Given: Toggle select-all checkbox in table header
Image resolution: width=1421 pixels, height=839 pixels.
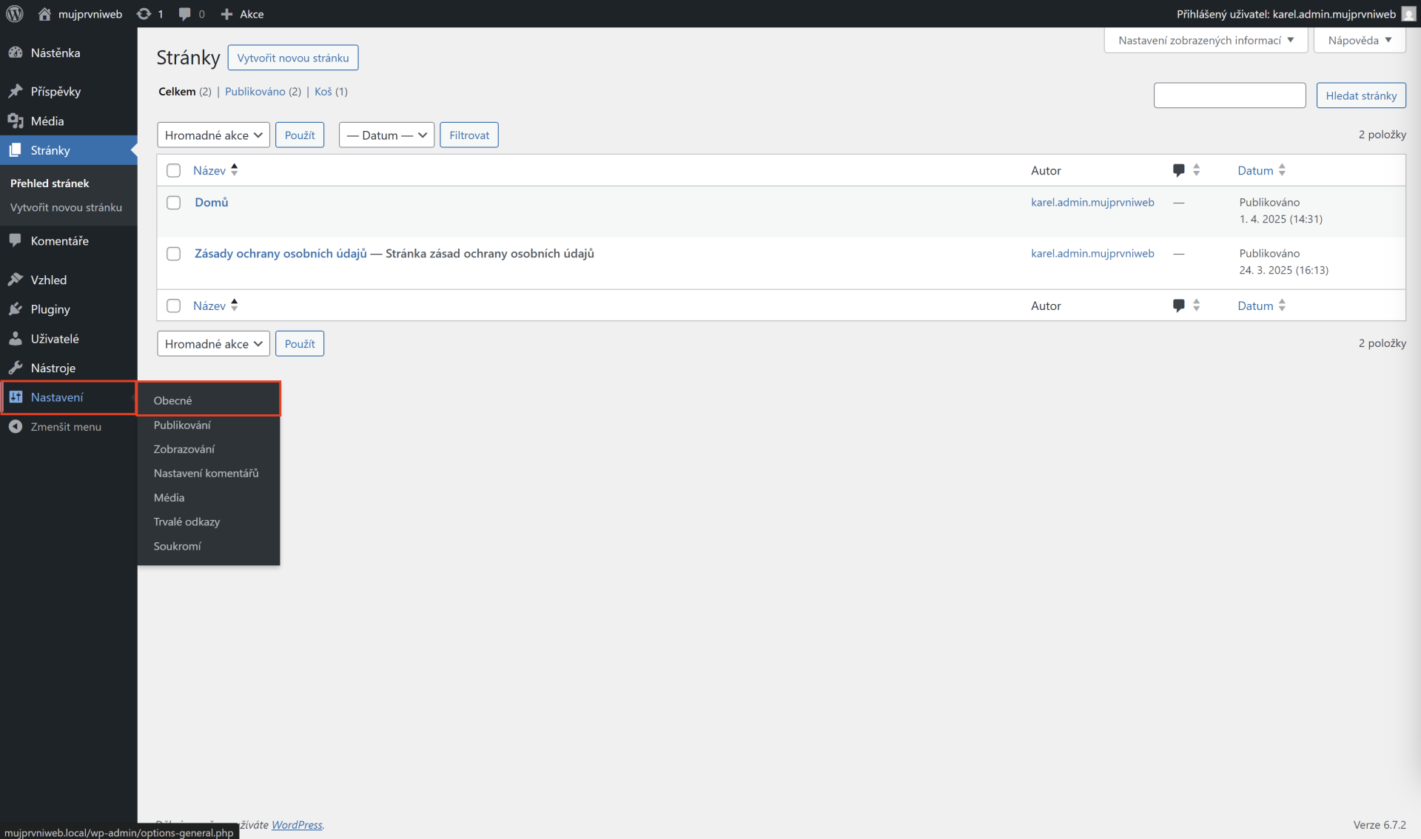Looking at the screenshot, I should pos(174,171).
